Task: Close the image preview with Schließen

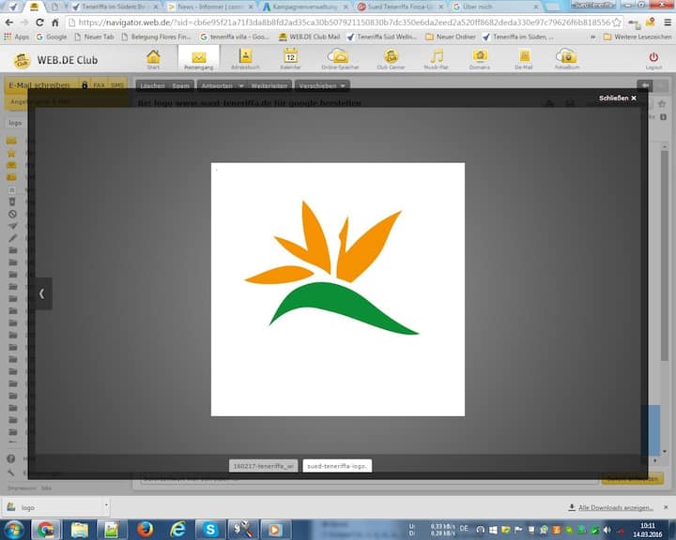Action: click(x=618, y=97)
